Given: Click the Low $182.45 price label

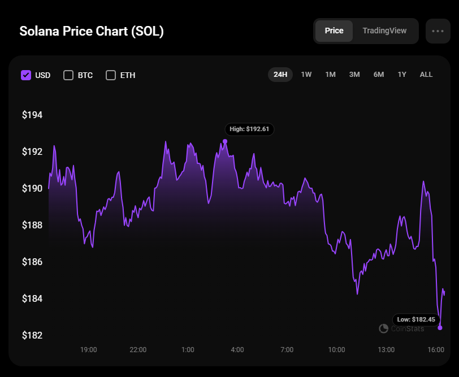Looking at the screenshot, I should click(415, 319).
